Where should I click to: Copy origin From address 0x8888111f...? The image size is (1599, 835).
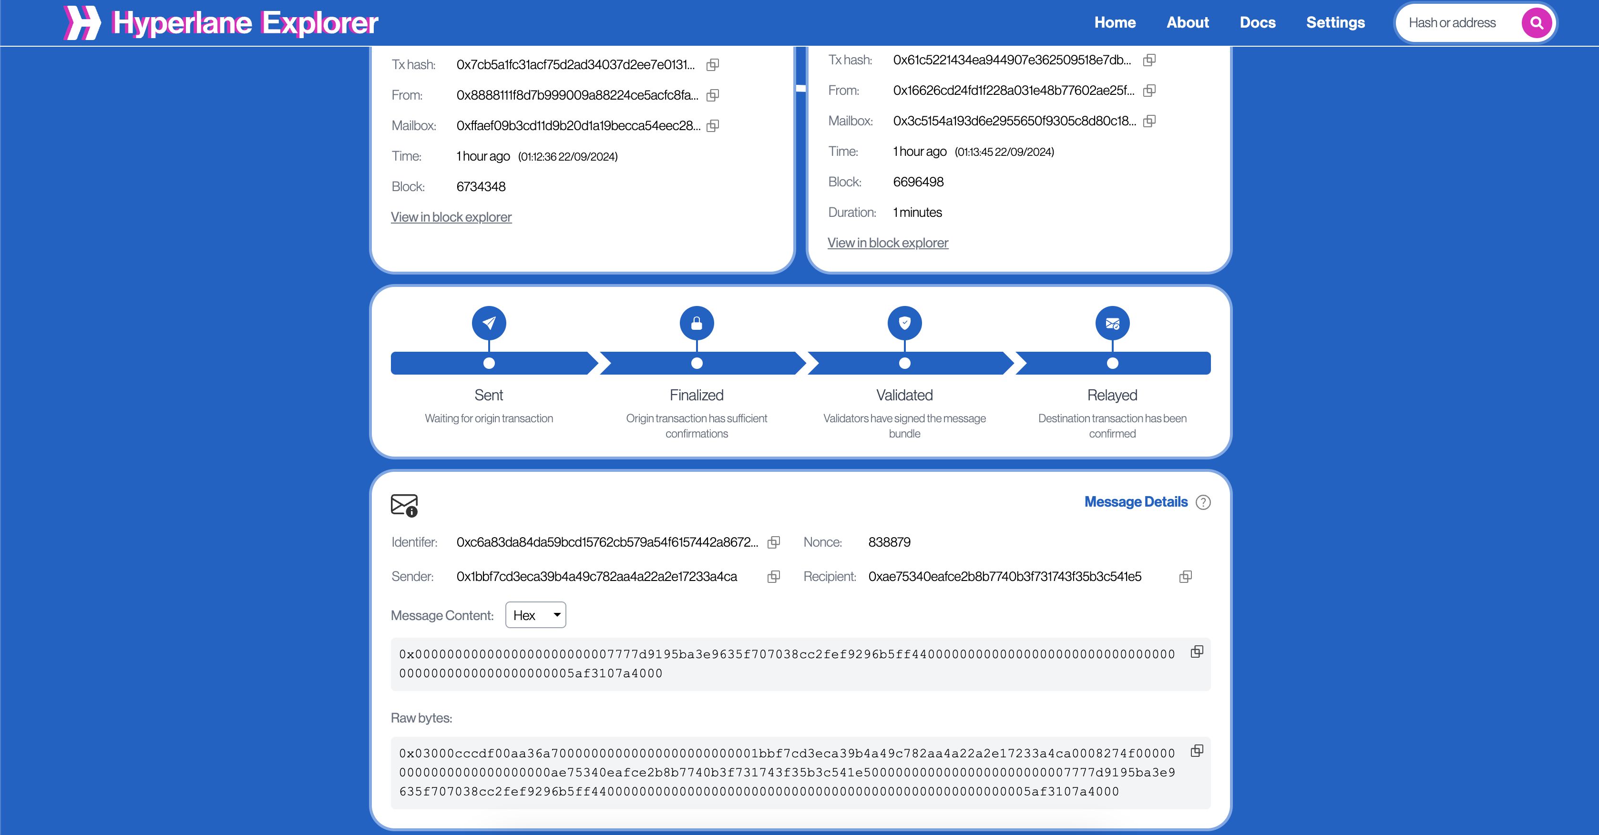[713, 95]
